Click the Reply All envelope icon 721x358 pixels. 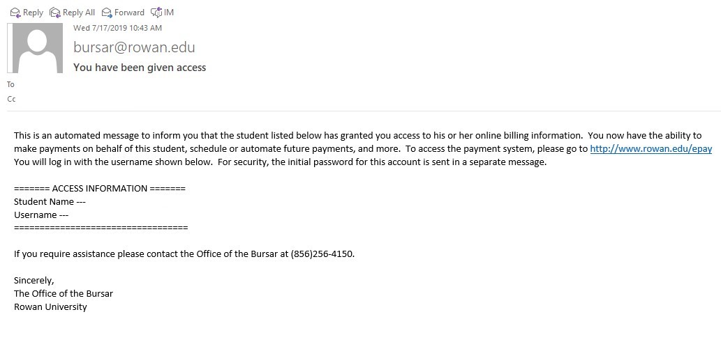point(54,13)
